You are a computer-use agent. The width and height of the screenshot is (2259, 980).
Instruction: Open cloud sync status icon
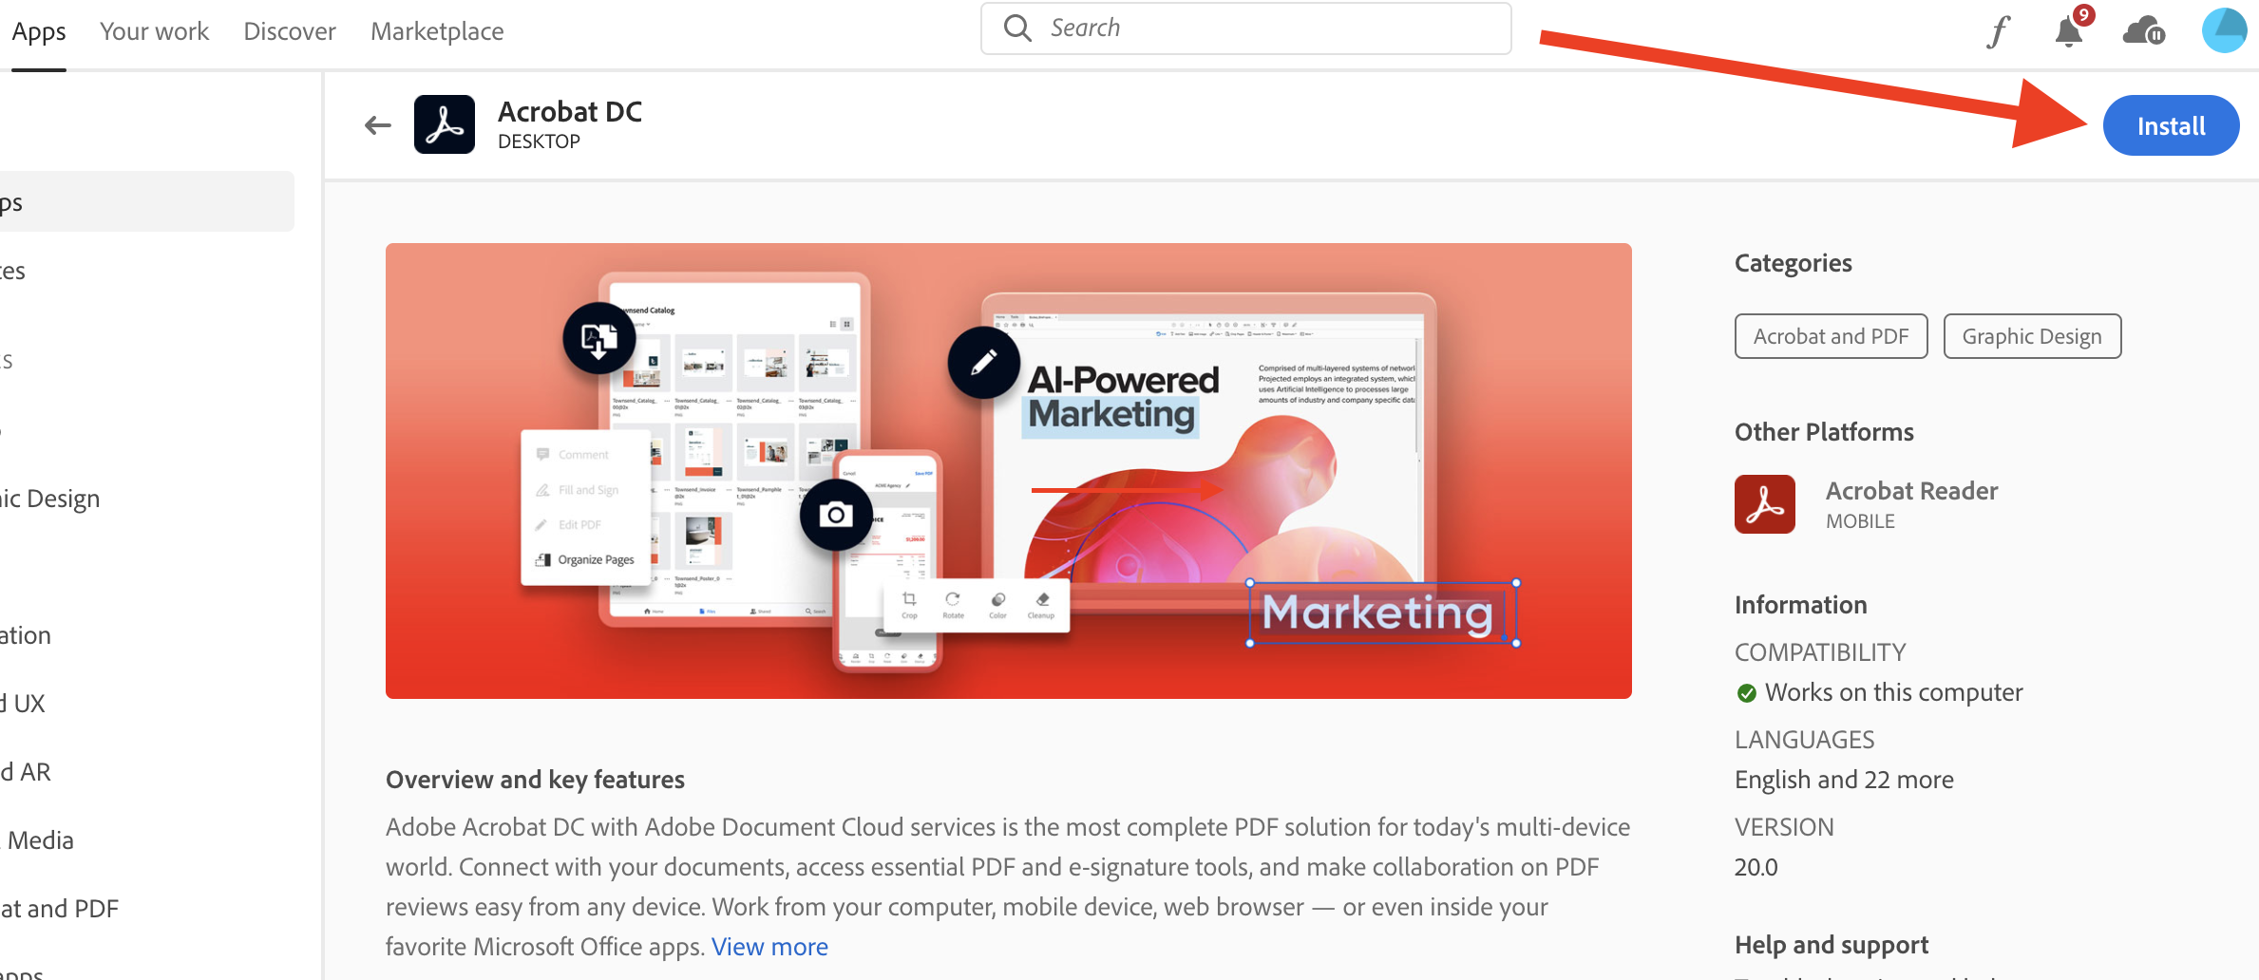click(2144, 31)
